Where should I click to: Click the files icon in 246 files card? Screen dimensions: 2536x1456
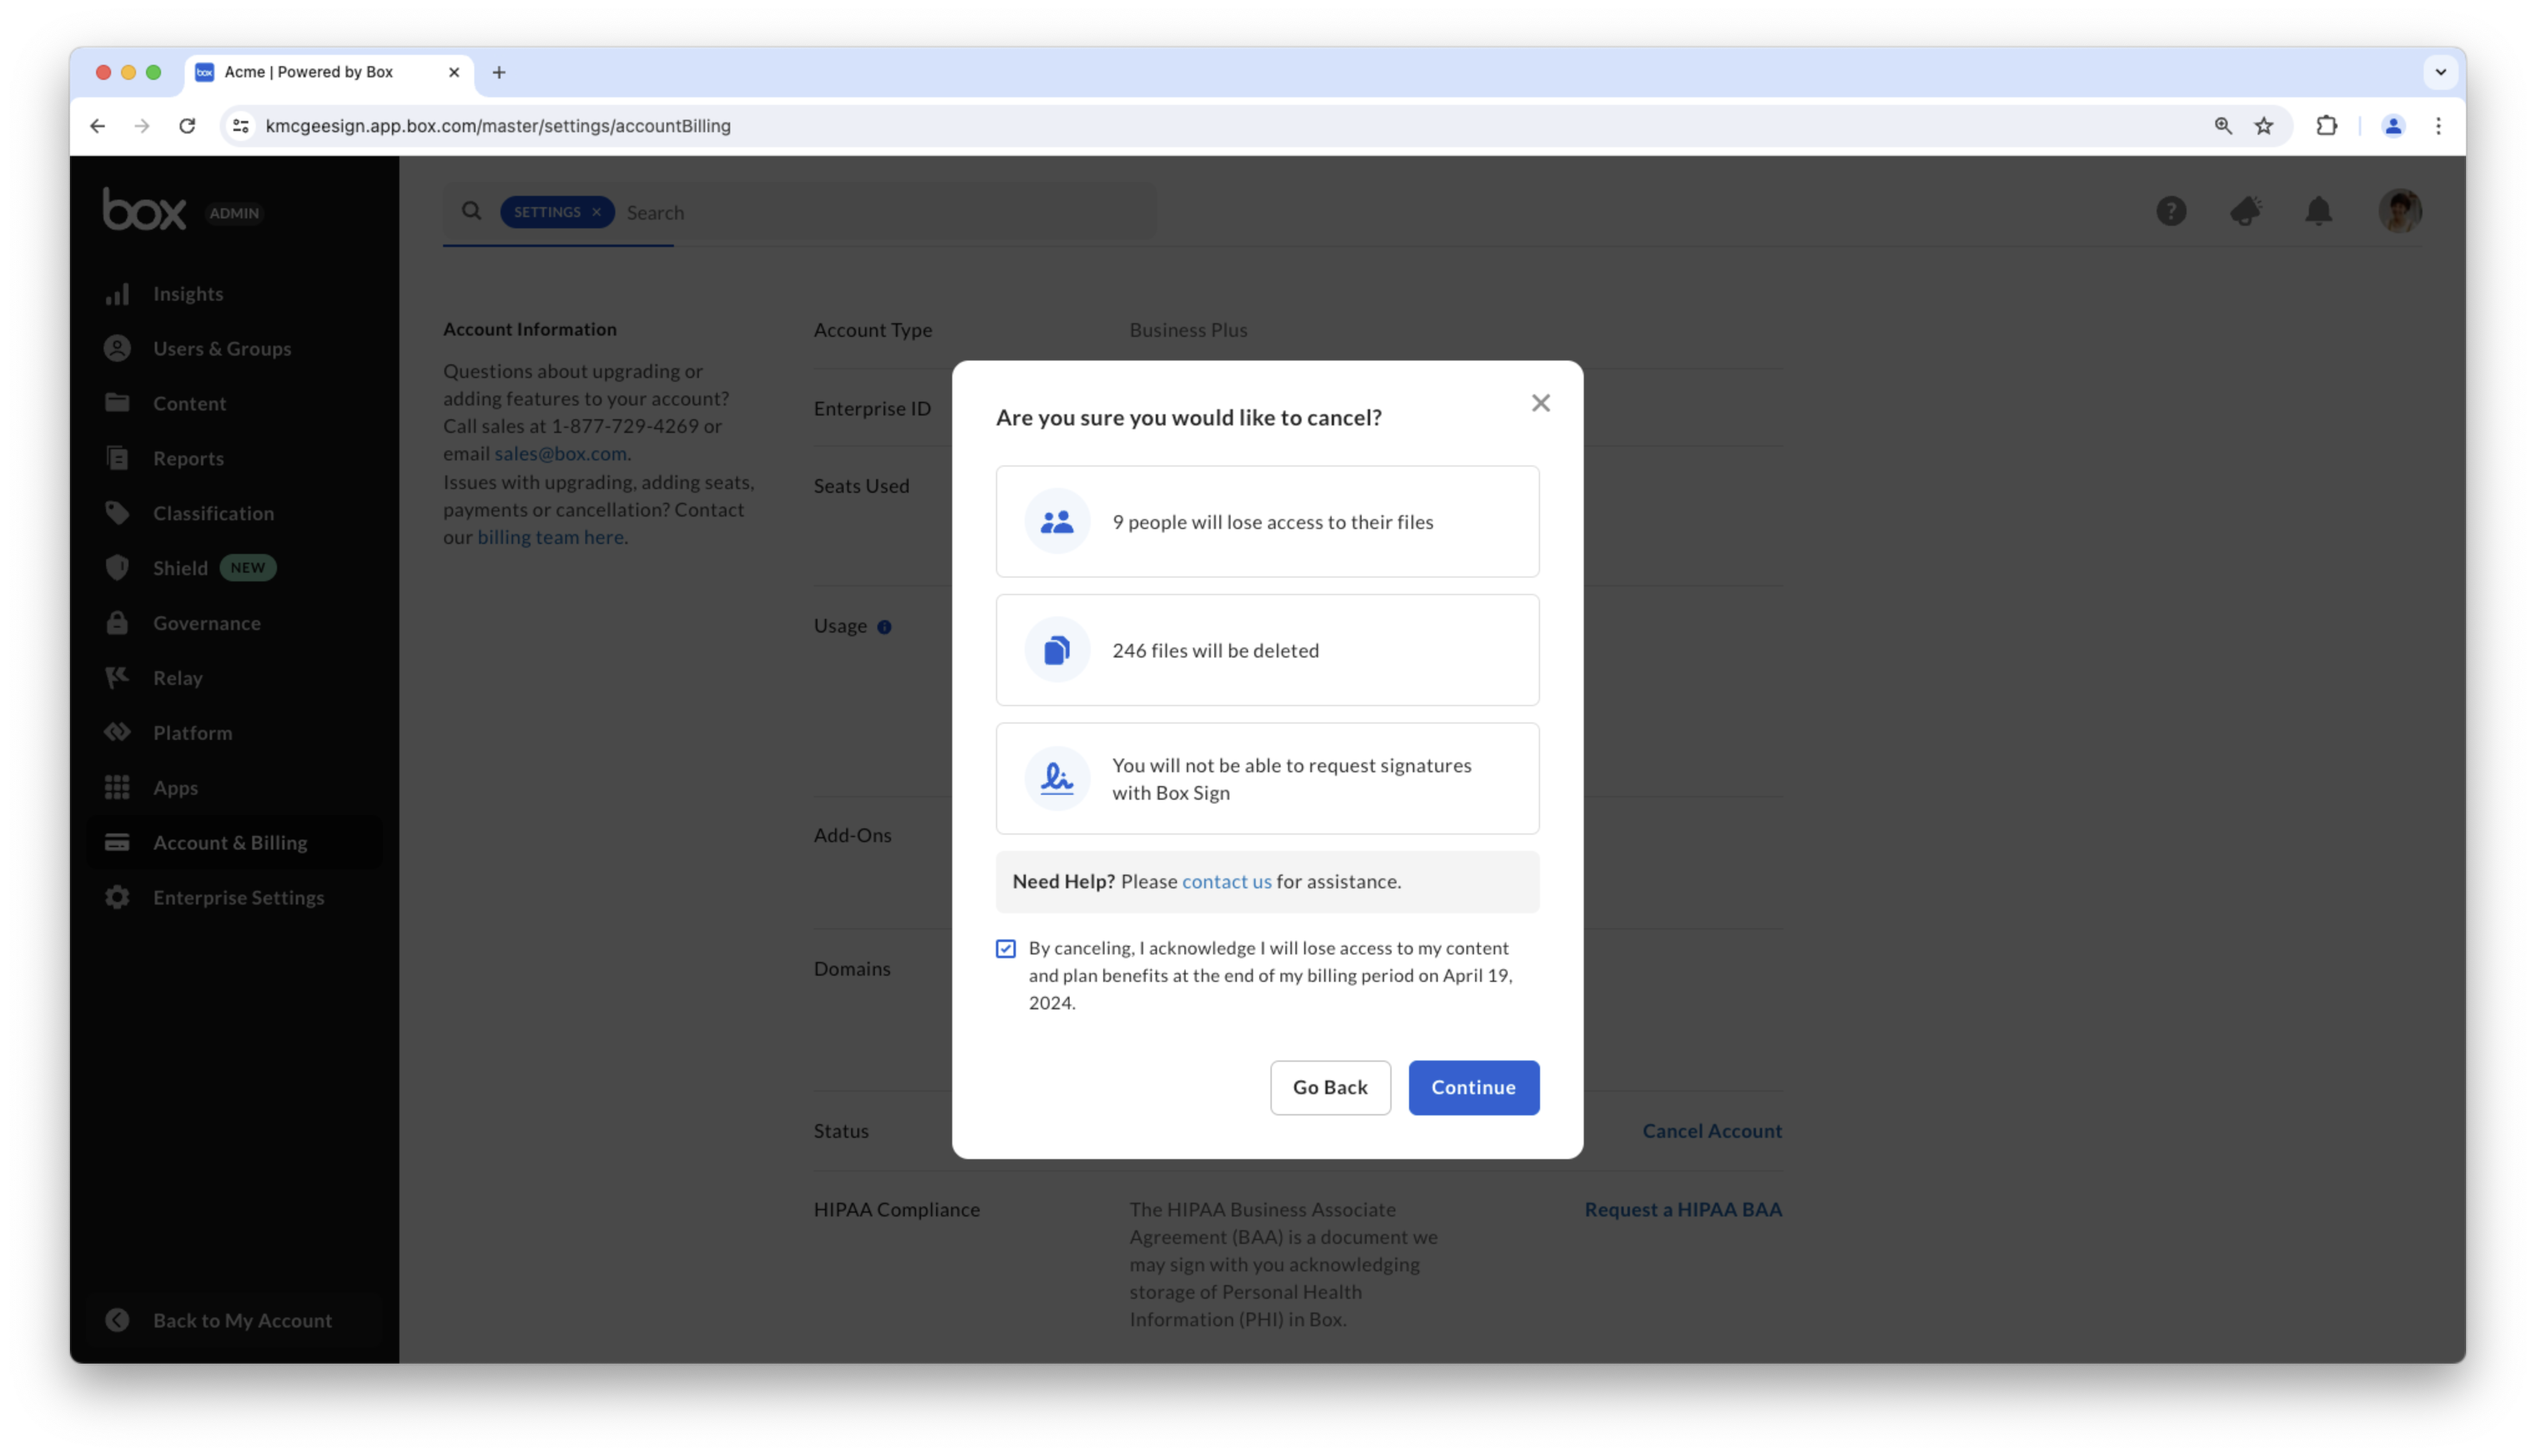[x=1056, y=650]
